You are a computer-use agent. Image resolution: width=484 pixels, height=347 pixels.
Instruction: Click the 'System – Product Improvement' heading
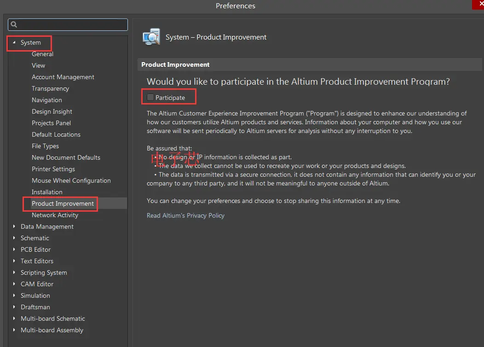tap(216, 37)
